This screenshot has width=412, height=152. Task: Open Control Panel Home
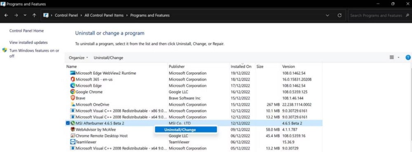click(26, 31)
